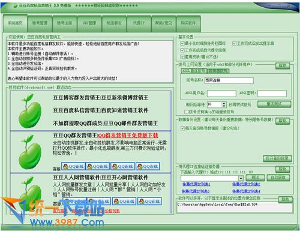
Task: Click 帮助 button for 代理IP连接验证服务器
Action: point(283,169)
